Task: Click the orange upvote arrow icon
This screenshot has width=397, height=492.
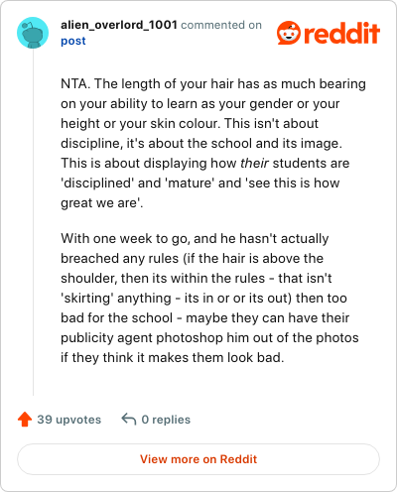Action: pyautogui.click(x=25, y=420)
